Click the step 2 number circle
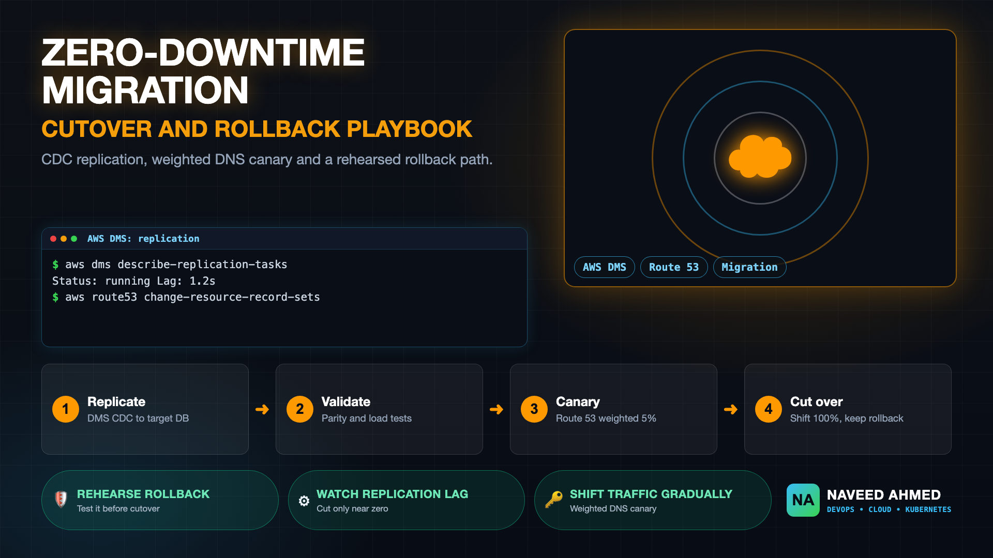 300,409
